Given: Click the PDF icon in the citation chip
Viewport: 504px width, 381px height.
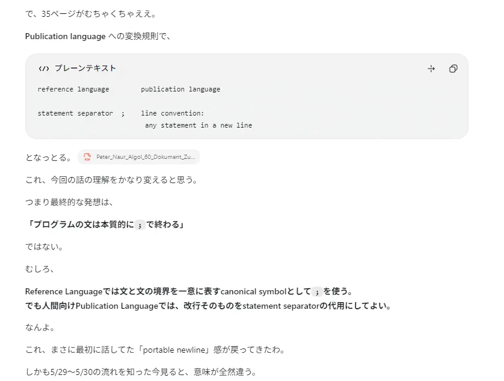Looking at the screenshot, I should (x=87, y=157).
